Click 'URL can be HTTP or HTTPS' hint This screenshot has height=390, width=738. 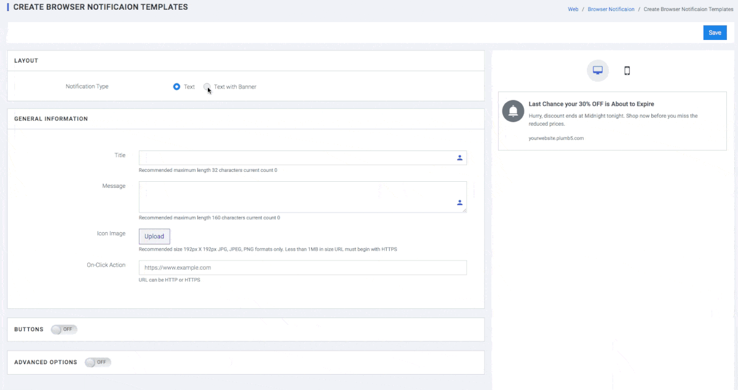tap(170, 280)
